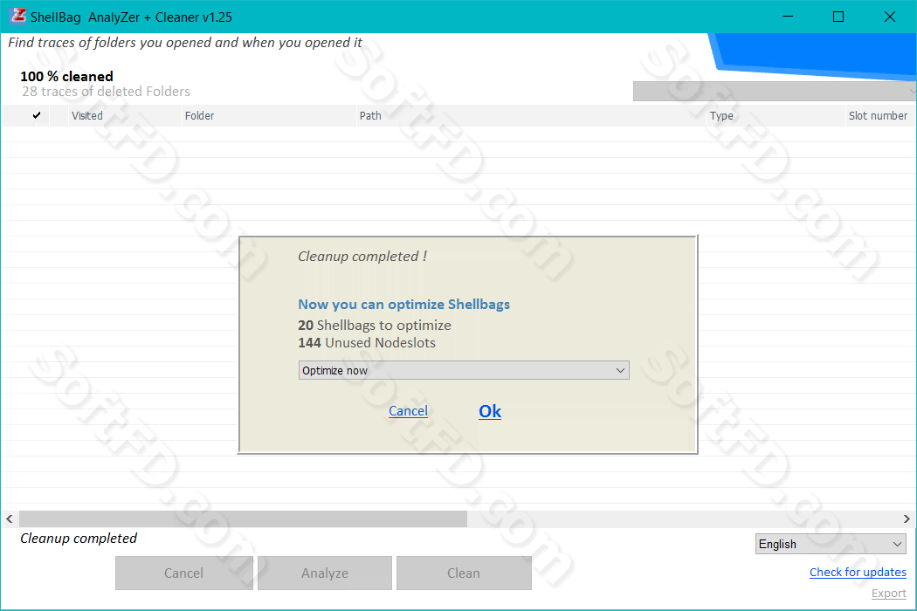Click 'Now you can optimize Shellbags' heading
The height and width of the screenshot is (611, 917).
tap(403, 304)
